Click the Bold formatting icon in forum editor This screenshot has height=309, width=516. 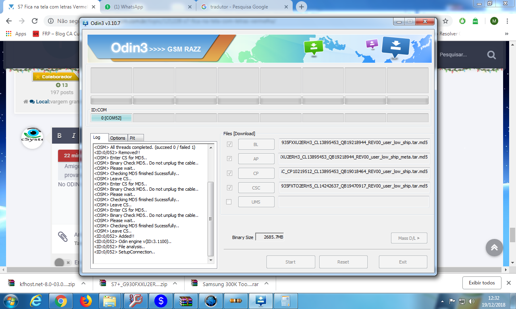pos(59,136)
